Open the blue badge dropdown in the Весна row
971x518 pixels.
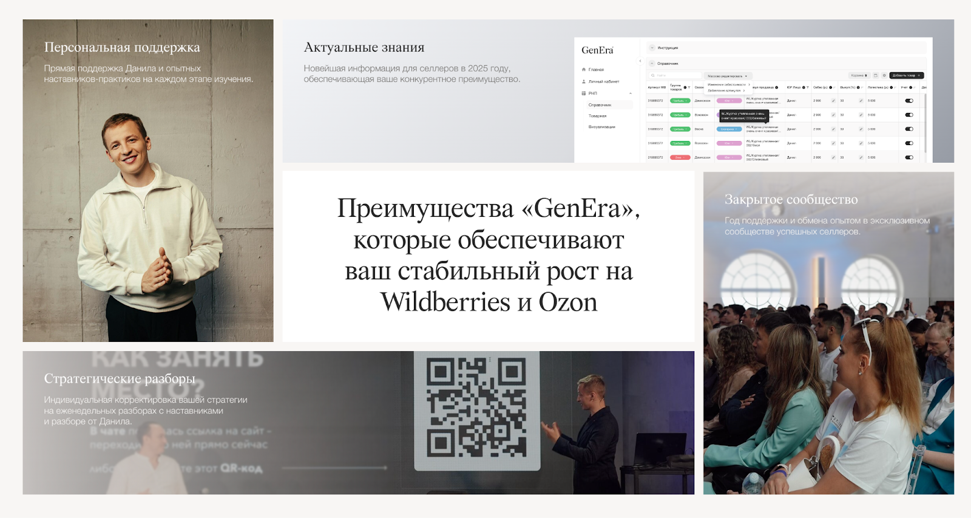tap(729, 129)
